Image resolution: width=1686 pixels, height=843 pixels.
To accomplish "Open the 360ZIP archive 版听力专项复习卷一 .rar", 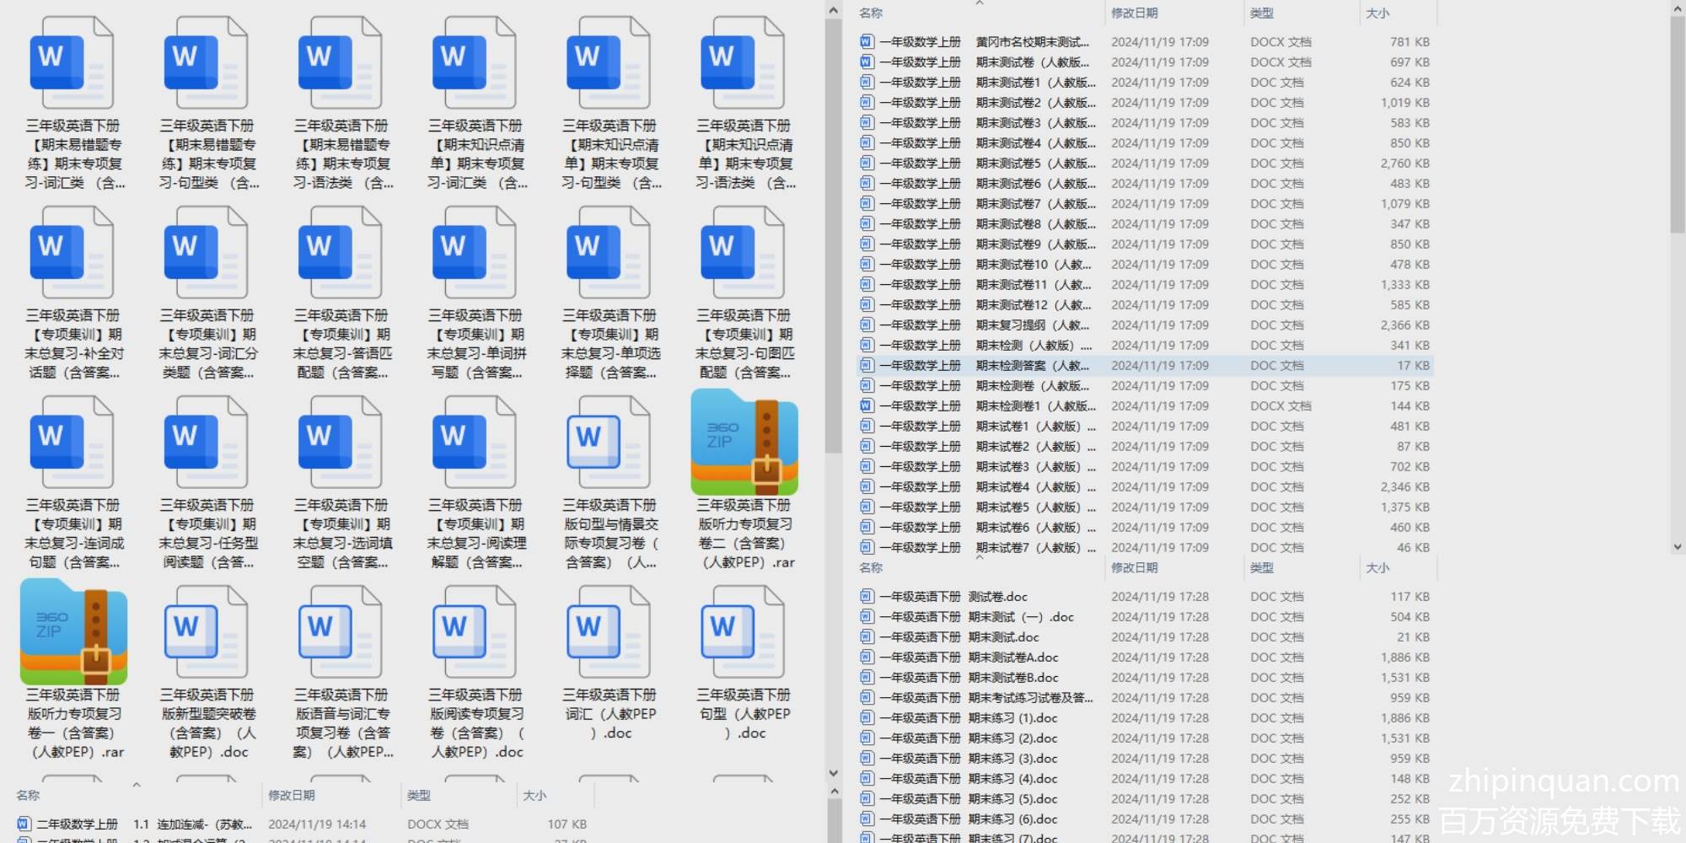I will click(73, 633).
